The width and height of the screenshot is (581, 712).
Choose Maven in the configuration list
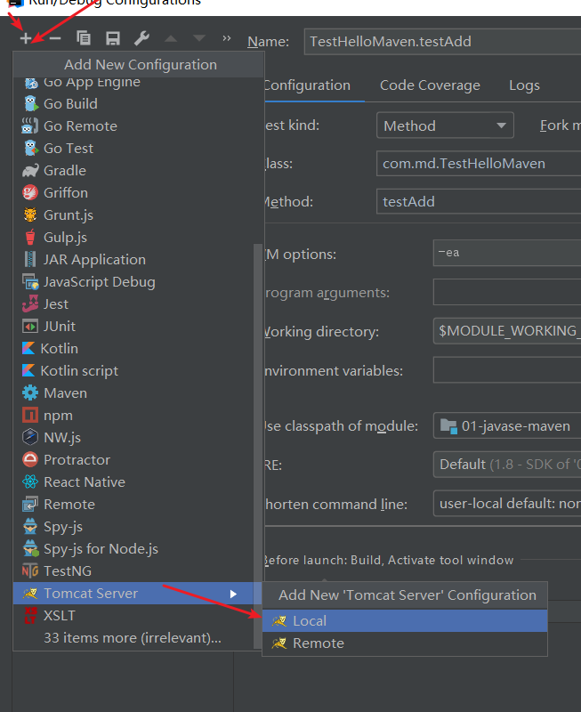tap(65, 392)
